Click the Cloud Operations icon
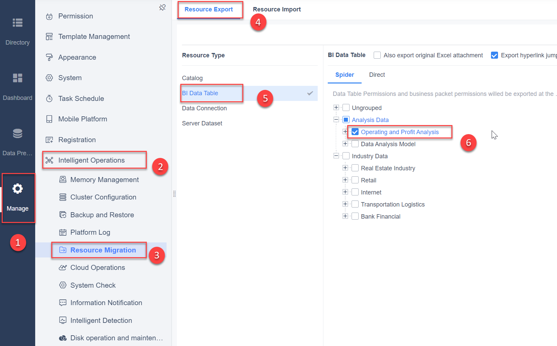This screenshot has height=346, width=557. (63, 268)
